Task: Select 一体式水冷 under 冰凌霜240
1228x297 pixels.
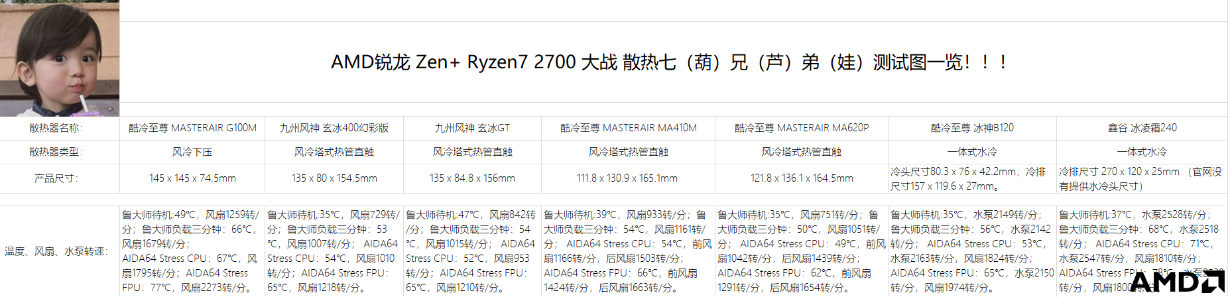Action: click(1142, 152)
